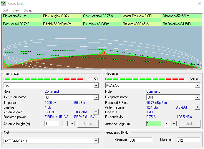Decrease transmitter antenna height with minus
The width and height of the screenshot is (204, 149).
(65, 123)
